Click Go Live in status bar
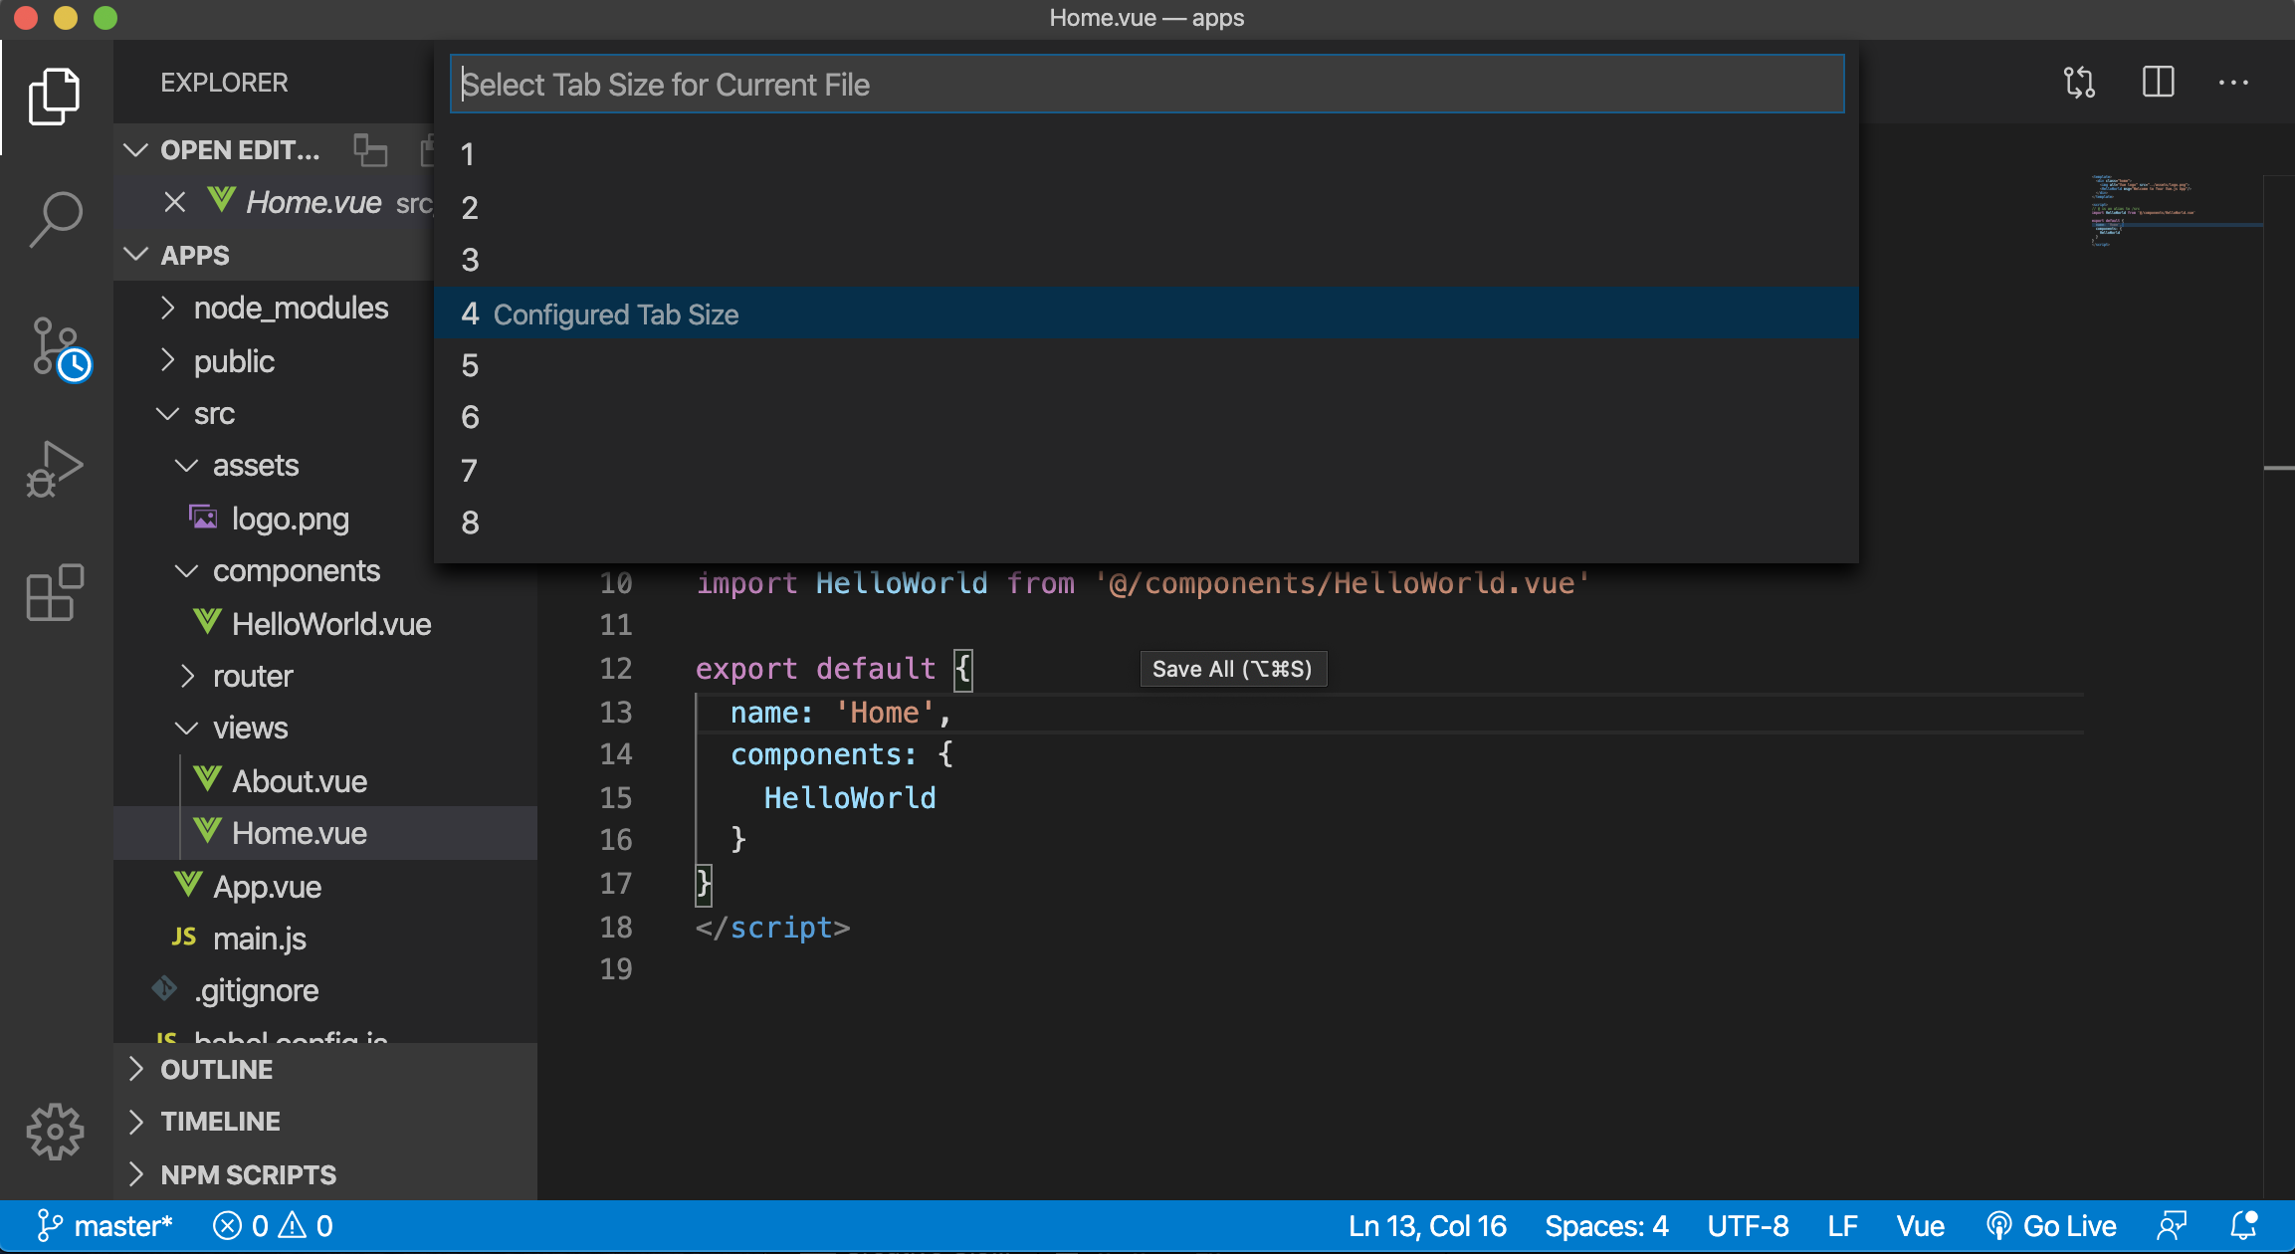The height and width of the screenshot is (1254, 2295). coord(2052,1226)
